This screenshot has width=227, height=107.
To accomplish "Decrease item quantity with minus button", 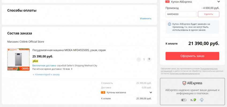I will pyautogui.click(x=139, y=59).
